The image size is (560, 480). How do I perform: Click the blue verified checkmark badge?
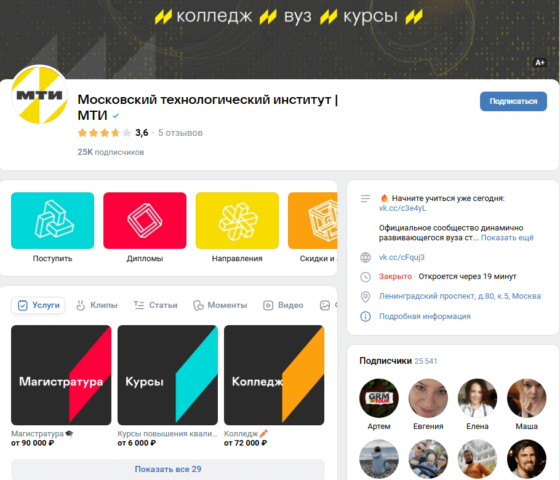pyautogui.click(x=116, y=116)
